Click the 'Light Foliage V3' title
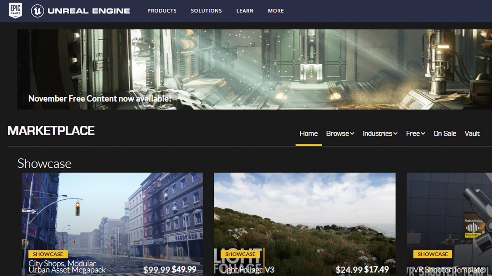492x276 pixels. tap(248, 270)
